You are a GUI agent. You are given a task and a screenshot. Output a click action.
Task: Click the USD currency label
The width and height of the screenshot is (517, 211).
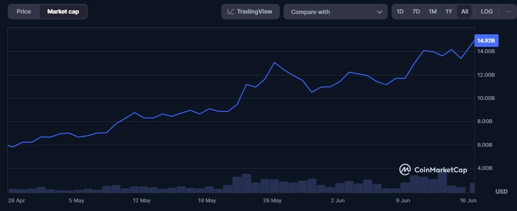point(501,192)
